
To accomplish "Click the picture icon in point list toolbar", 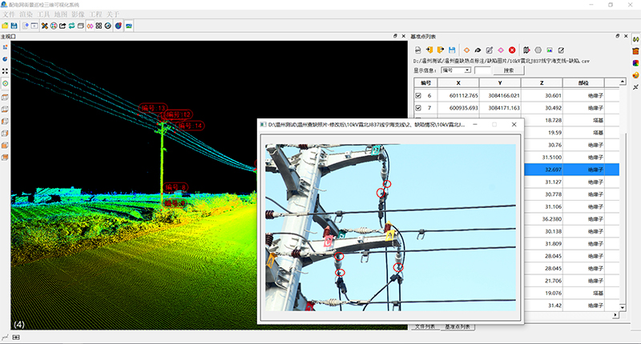I will [550, 50].
